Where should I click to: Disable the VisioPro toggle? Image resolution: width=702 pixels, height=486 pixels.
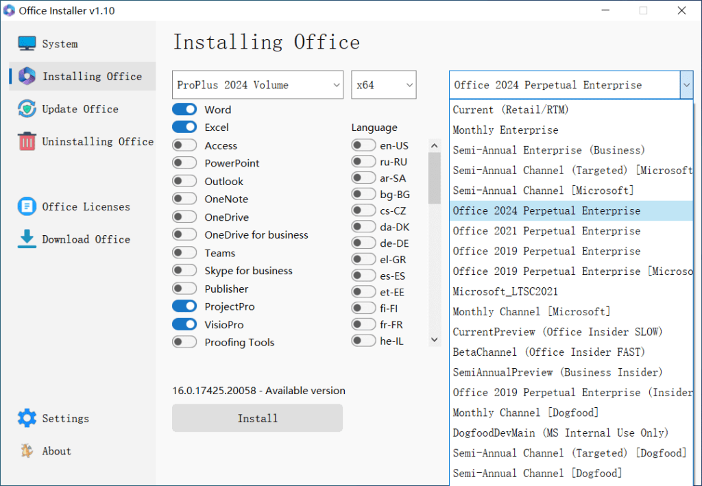184,324
